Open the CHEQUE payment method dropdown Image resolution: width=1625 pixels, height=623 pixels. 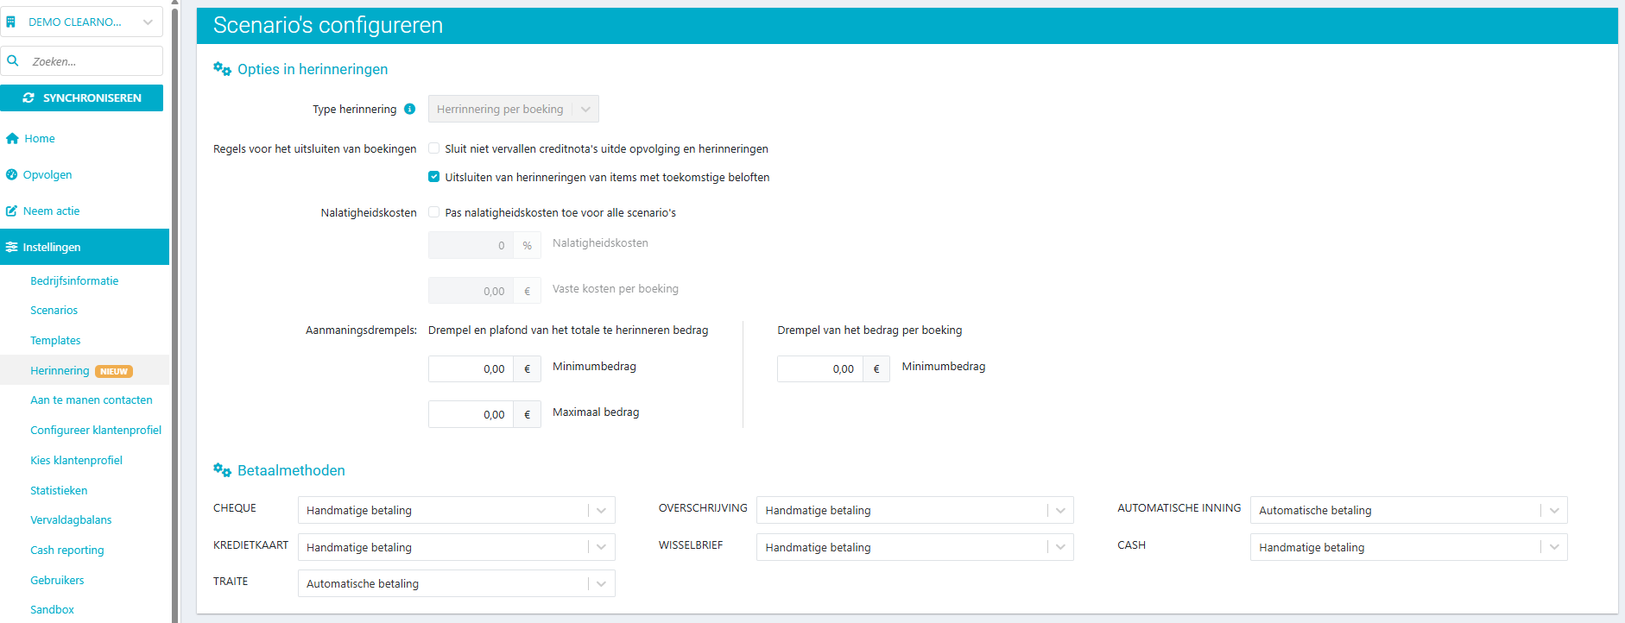pyautogui.click(x=456, y=510)
